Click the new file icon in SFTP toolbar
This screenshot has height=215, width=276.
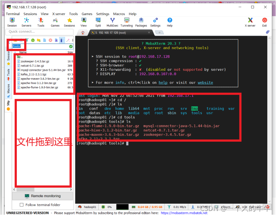(x=45, y=40)
